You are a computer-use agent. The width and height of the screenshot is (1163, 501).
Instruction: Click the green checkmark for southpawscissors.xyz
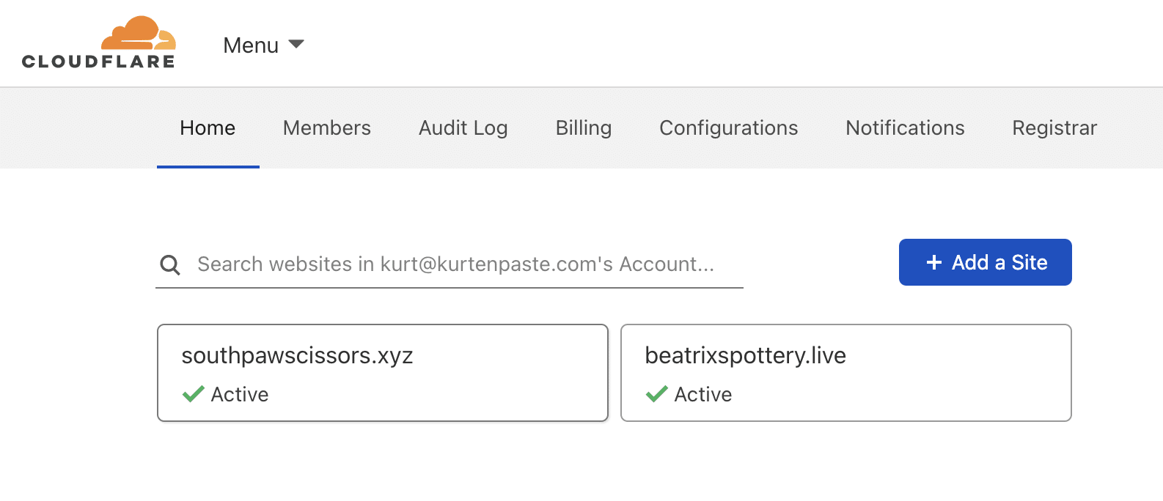tap(194, 394)
